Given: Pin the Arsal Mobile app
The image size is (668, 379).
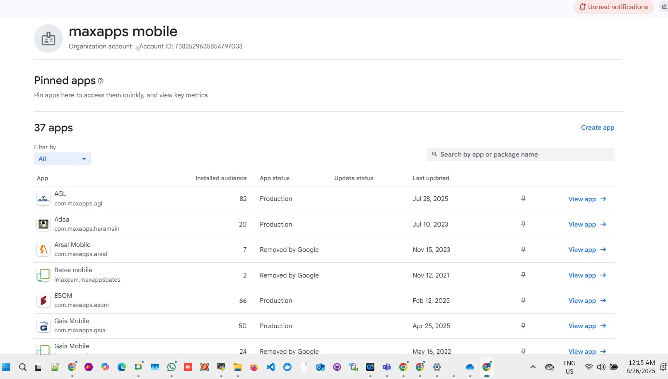Looking at the screenshot, I should pyautogui.click(x=523, y=249).
